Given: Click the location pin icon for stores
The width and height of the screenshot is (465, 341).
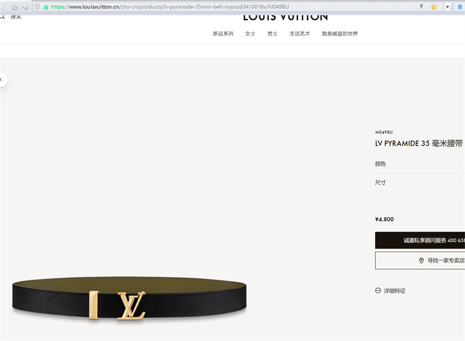Looking at the screenshot, I should click(x=421, y=261).
